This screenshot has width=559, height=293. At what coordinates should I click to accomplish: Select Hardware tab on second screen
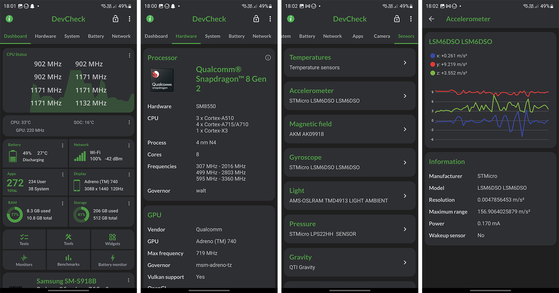tap(186, 36)
